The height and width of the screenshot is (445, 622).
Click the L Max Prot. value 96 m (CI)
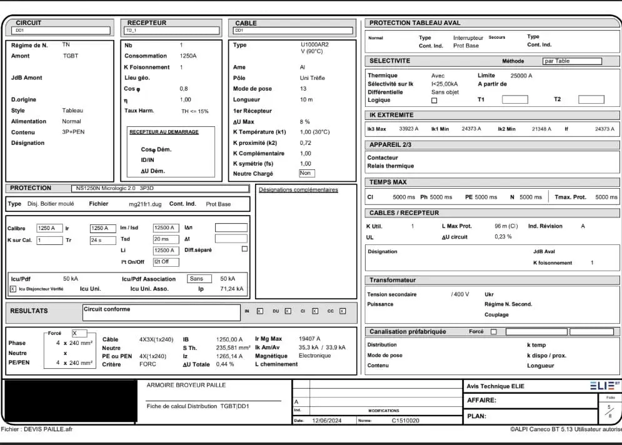[x=506, y=226]
